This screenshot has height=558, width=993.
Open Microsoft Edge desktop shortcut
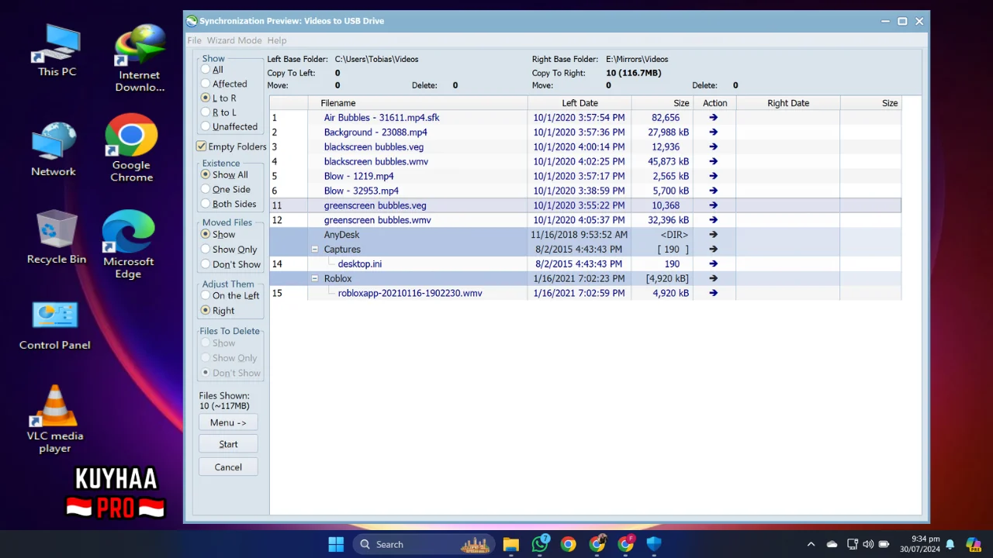[x=128, y=244]
